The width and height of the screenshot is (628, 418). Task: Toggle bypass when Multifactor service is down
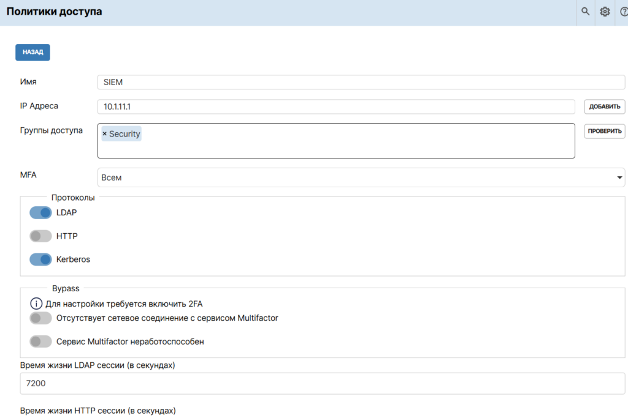[x=40, y=341]
